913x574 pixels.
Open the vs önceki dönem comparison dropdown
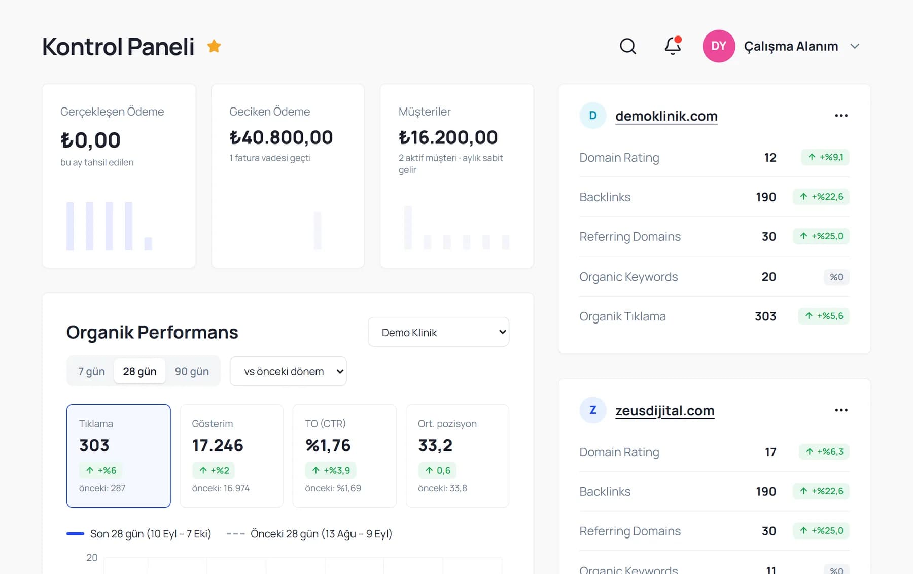(x=288, y=371)
